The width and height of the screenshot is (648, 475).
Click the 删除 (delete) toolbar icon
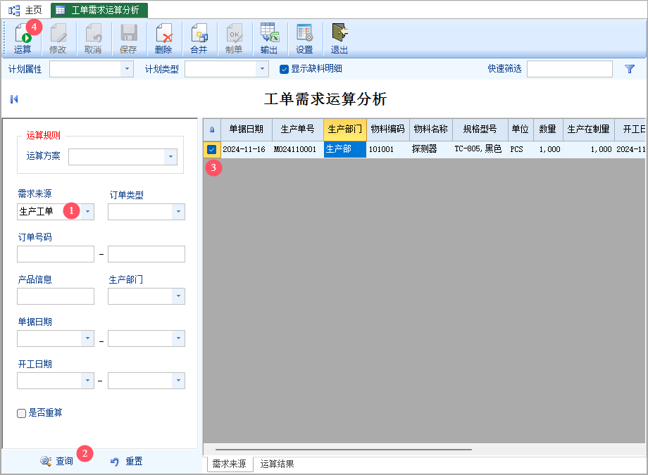pos(163,38)
